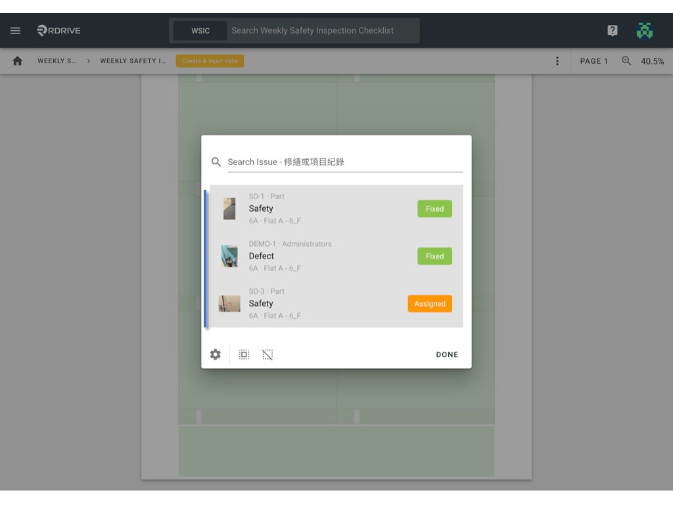
Task: Open the user avatar profile
Action: tap(644, 30)
